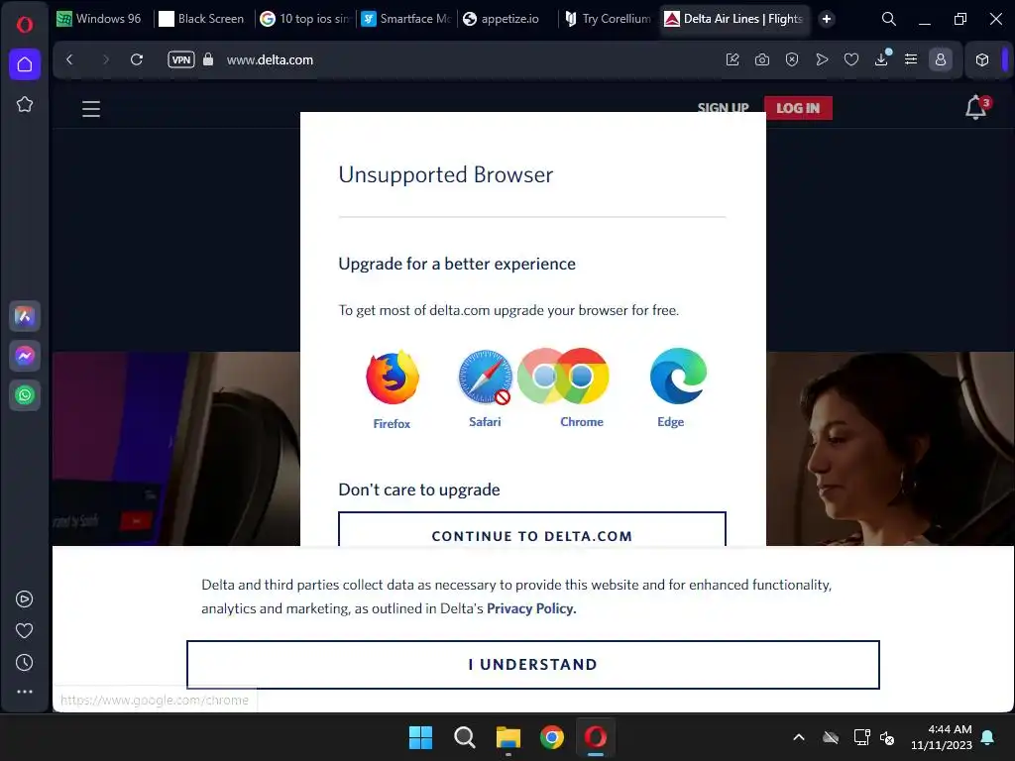The height and width of the screenshot is (761, 1015).
Task: Open Google Chrome from taskbar
Action: 552,737
